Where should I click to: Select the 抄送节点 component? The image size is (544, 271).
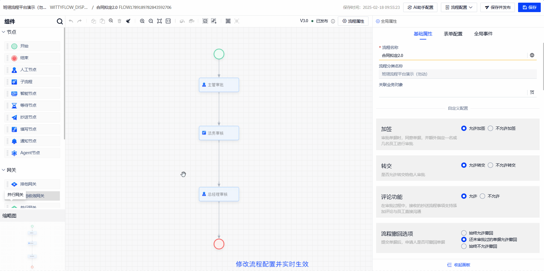point(32,117)
